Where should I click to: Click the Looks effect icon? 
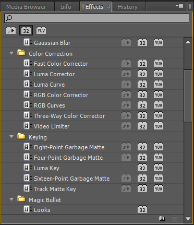coord(28,209)
